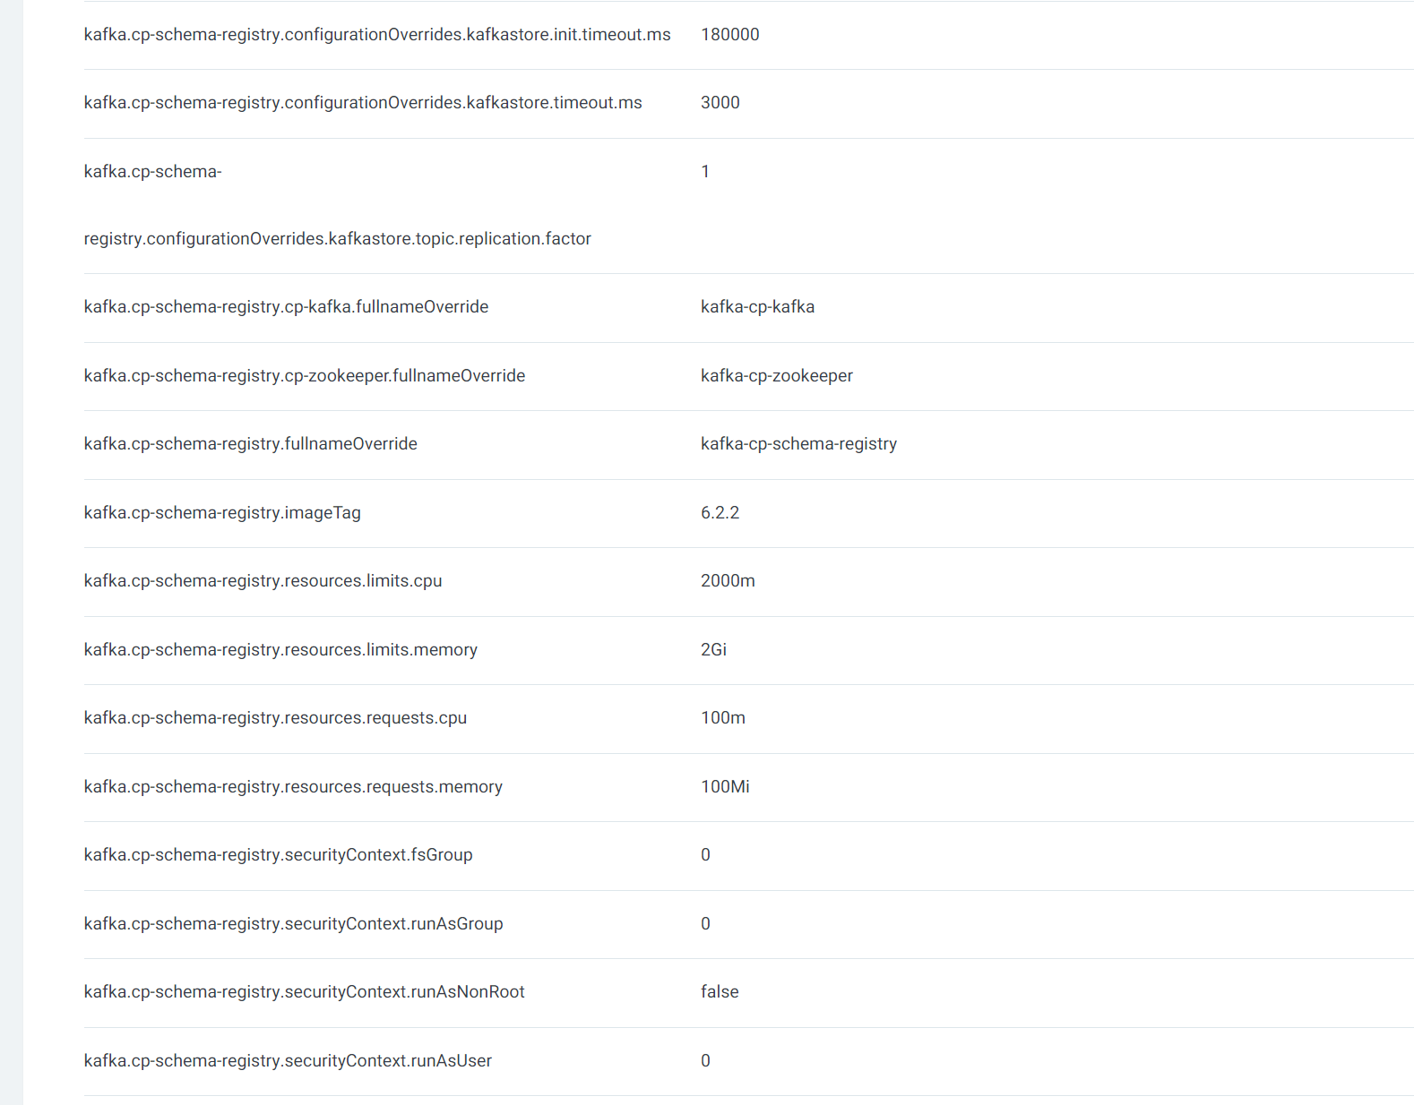Click the value kafka-cp-kafka

coord(757,307)
